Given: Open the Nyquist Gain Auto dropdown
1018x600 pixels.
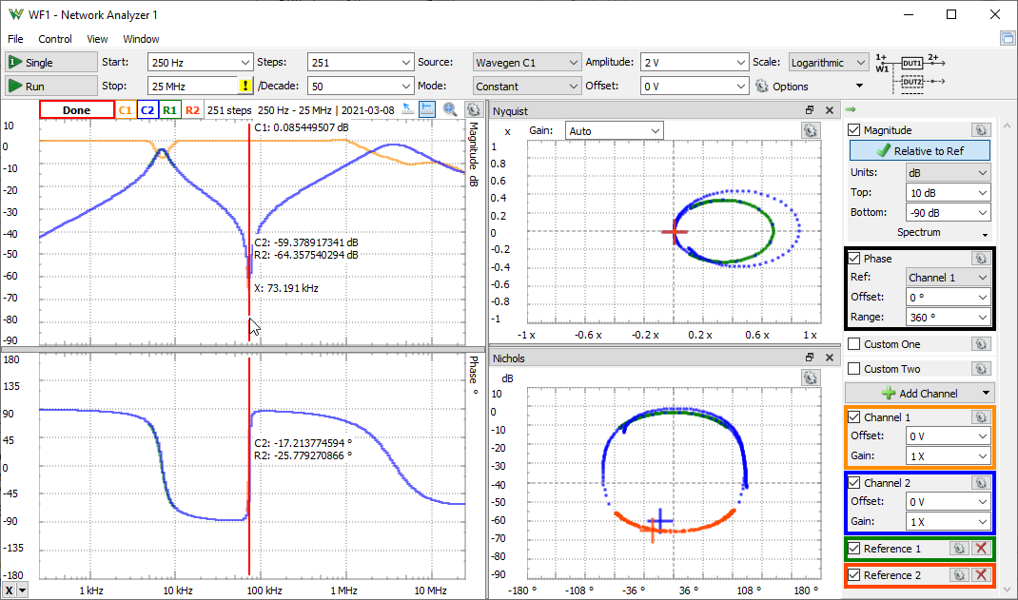Looking at the screenshot, I should pyautogui.click(x=614, y=130).
